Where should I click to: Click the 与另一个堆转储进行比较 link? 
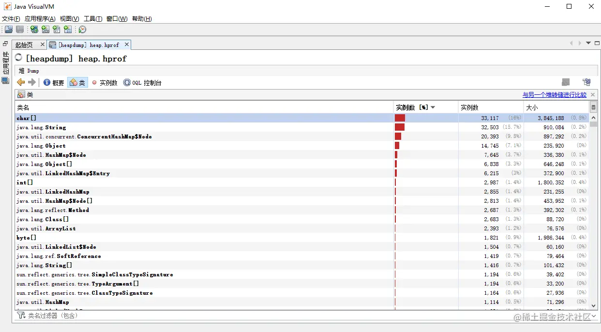(555, 95)
